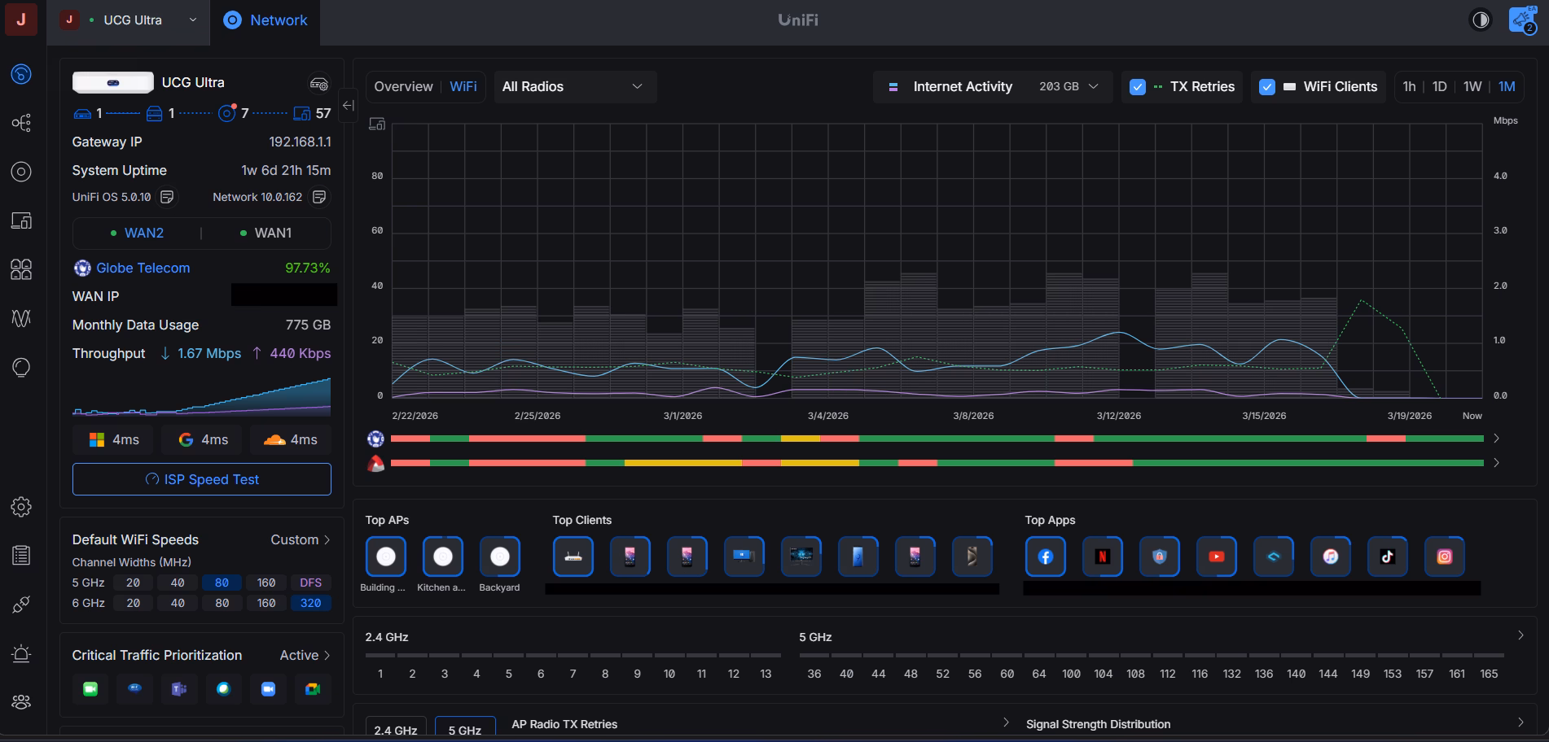Screen dimensions: 1549x742
Task: Open the All Radios dropdown
Action: pos(575,87)
